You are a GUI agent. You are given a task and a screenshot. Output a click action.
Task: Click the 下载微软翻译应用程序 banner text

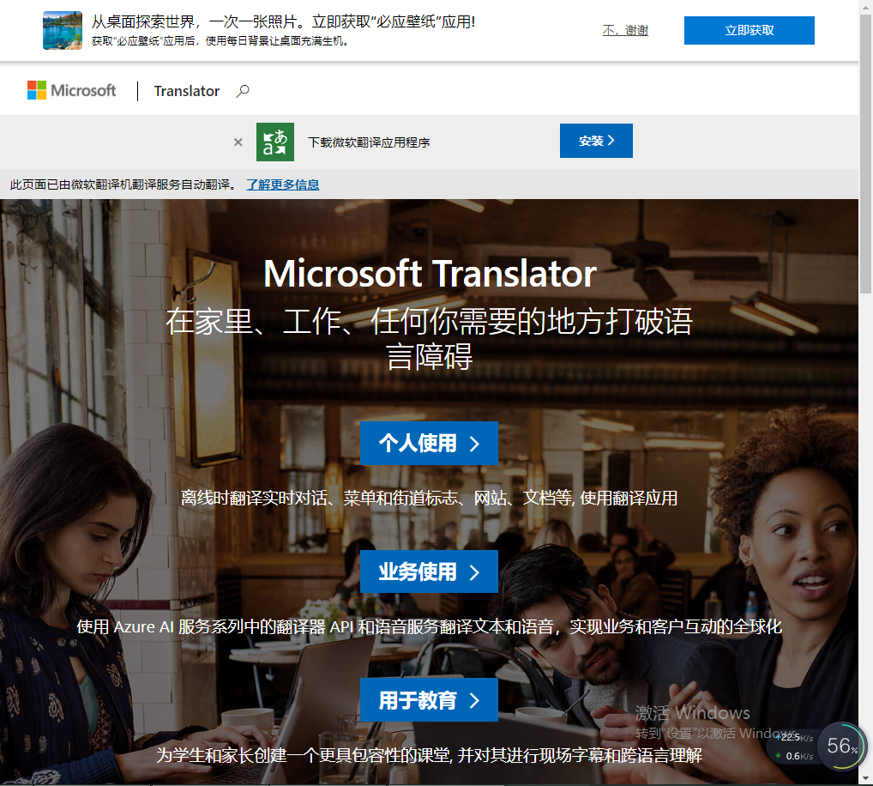click(x=369, y=142)
